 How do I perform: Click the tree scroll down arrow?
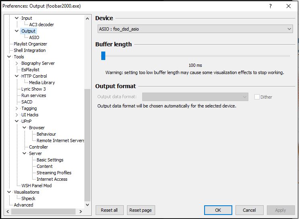point(87,205)
